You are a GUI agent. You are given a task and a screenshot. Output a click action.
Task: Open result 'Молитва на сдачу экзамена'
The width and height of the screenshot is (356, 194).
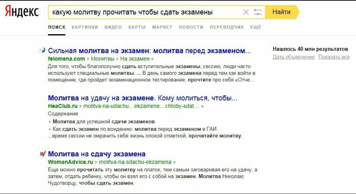[x=97, y=154]
